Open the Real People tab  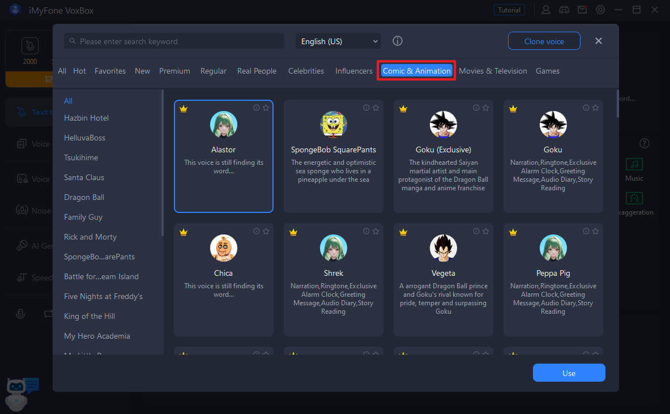[257, 71]
